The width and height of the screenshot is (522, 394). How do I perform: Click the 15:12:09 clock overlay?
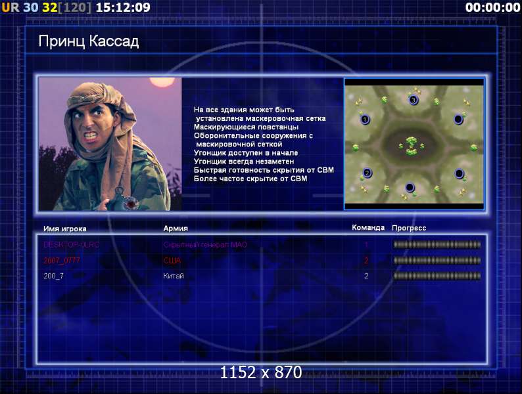tap(123, 7)
